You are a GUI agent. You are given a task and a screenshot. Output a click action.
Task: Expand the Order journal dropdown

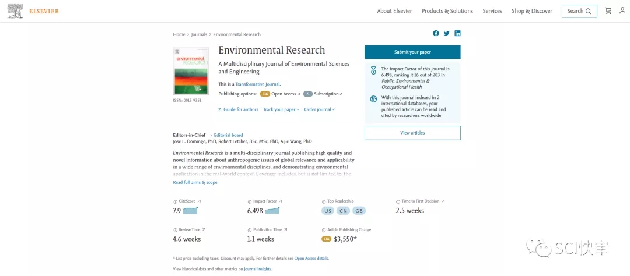pyautogui.click(x=319, y=109)
